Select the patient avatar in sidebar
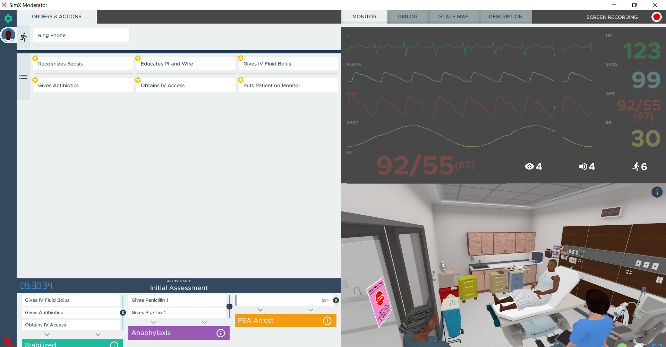Image resolution: width=666 pixels, height=347 pixels. (8, 35)
